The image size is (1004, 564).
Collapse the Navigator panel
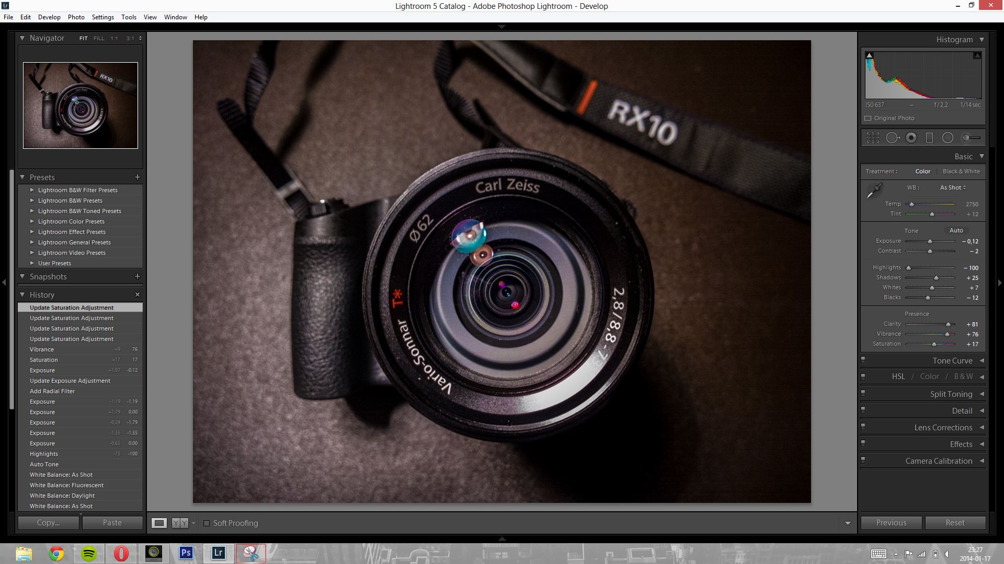coord(22,38)
